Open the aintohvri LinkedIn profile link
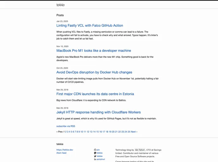Screen dimensions: 218x162 [x=101, y=159]
